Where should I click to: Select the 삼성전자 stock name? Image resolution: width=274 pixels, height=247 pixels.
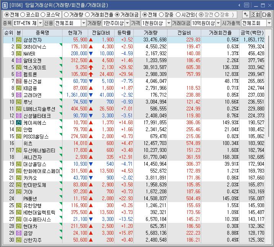coord(33,40)
